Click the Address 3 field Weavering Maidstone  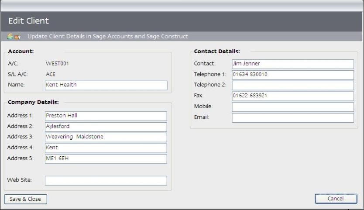pyautogui.click(x=106, y=137)
